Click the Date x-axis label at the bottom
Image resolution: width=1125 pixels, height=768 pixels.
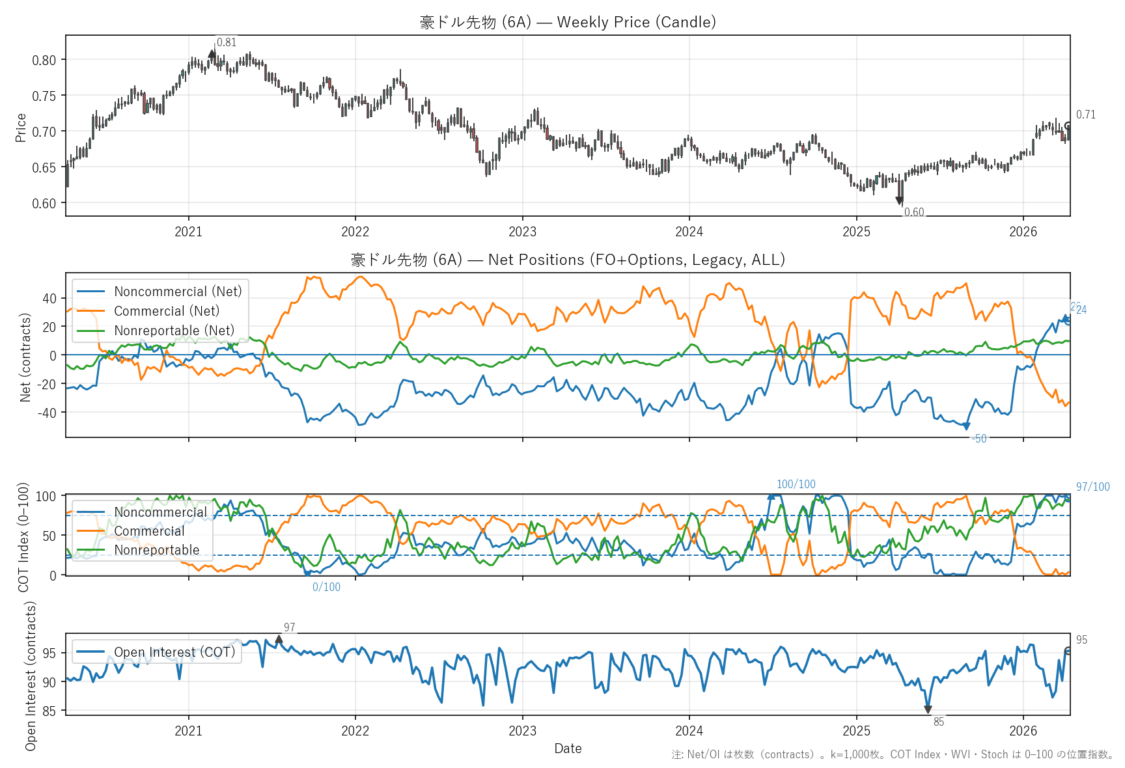568,748
